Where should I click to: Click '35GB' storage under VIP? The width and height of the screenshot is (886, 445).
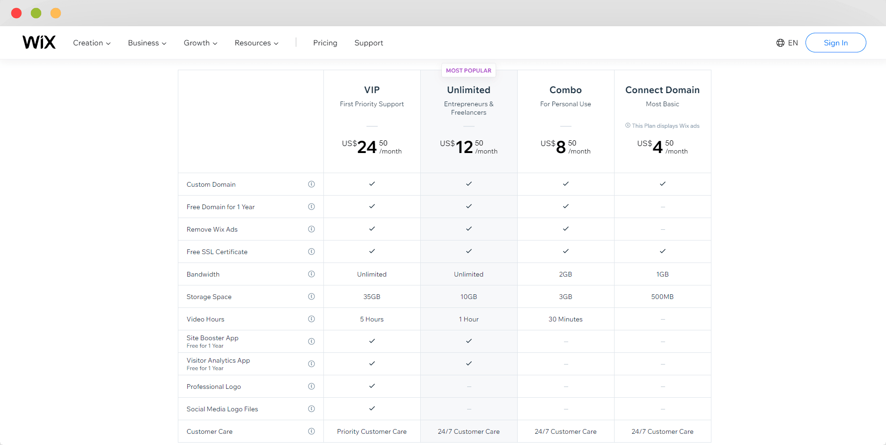pos(372,297)
